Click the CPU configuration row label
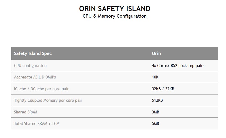226x138 pixels. click(x=30, y=66)
